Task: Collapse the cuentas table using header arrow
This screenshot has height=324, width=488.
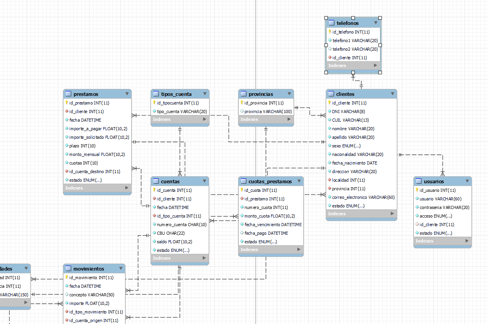Action: click(204, 181)
